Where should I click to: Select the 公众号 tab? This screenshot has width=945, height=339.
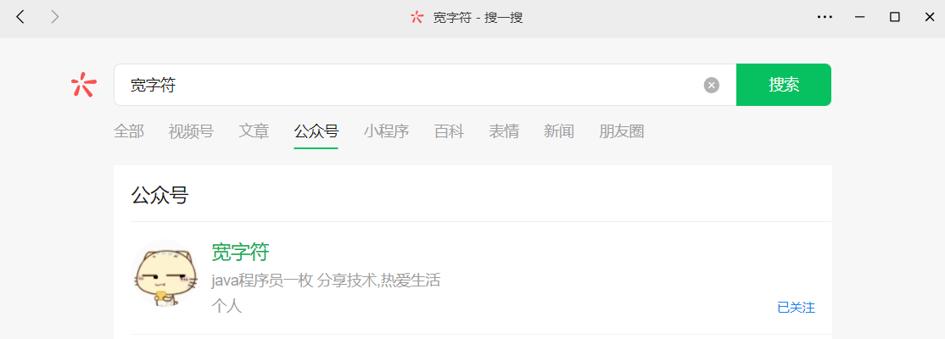(x=316, y=131)
